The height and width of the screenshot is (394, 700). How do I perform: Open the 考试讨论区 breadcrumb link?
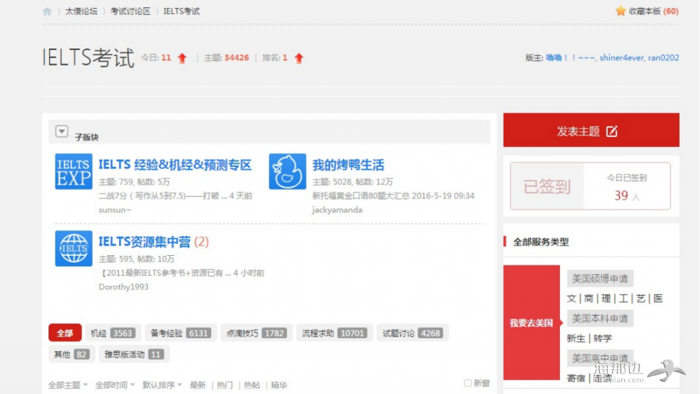[131, 11]
